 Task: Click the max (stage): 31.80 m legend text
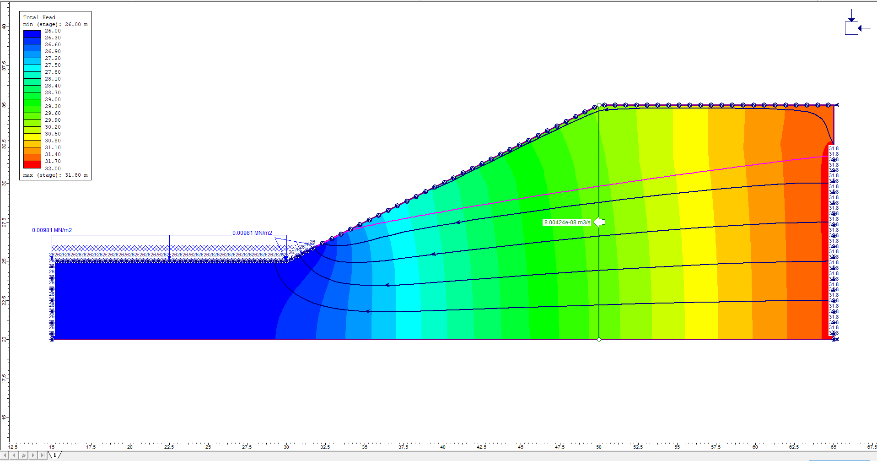(55, 175)
